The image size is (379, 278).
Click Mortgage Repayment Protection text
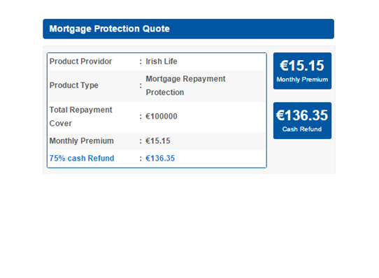[x=185, y=85]
